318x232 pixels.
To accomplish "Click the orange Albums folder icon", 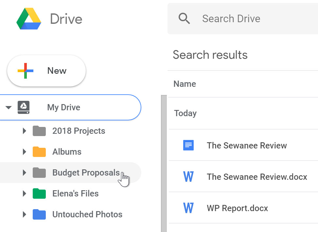I will coord(39,151).
